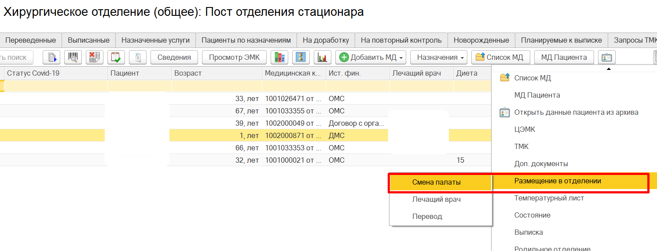Click the bar chart icon in toolbar
Image resolution: width=657 pixels, height=251 pixels.
coord(323,57)
